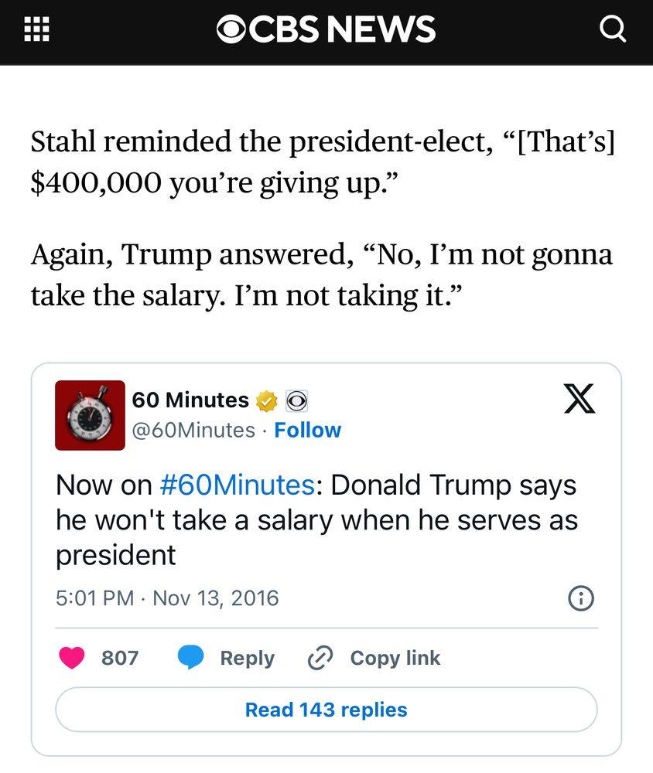Open the apps grid menu
The height and width of the screenshot is (773, 653).
(37, 28)
